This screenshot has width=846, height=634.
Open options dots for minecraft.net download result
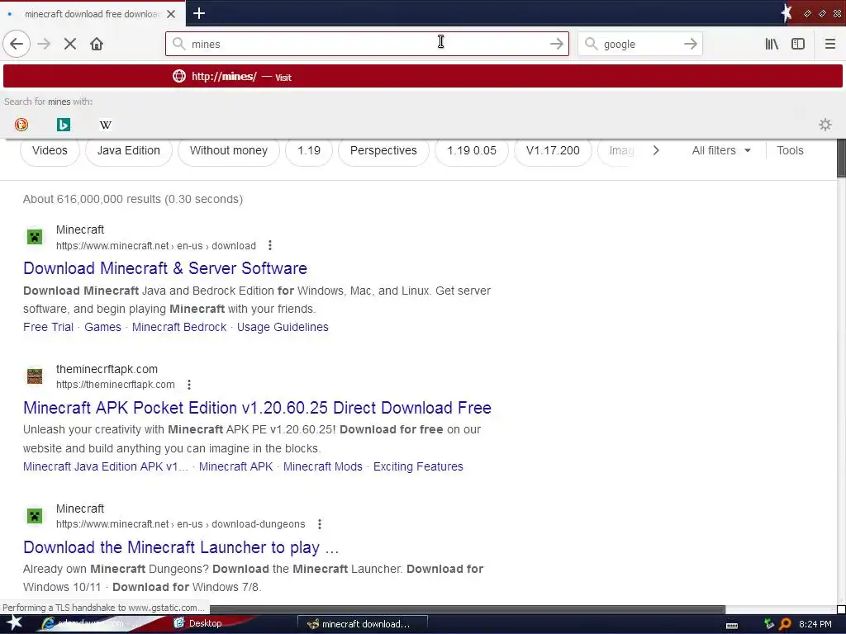270,246
